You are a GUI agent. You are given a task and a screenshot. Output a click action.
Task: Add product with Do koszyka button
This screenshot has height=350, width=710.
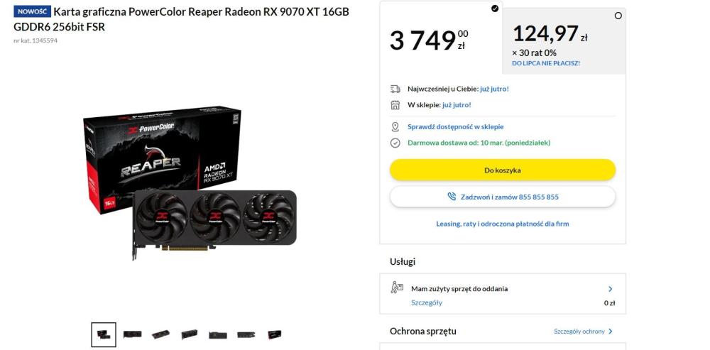[503, 170]
